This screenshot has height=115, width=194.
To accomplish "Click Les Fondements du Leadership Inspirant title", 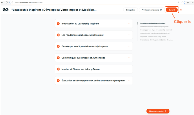I will click(83, 35).
